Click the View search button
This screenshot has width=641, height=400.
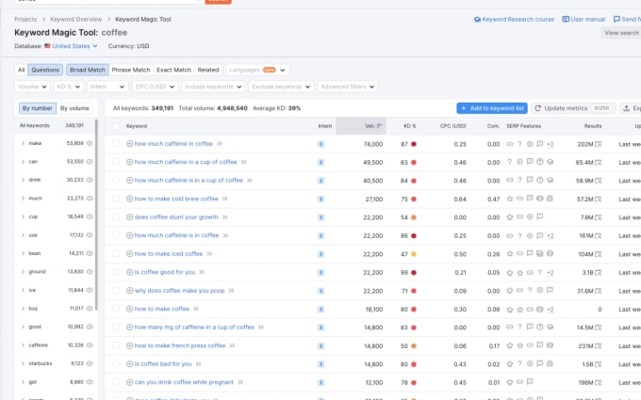(x=621, y=33)
